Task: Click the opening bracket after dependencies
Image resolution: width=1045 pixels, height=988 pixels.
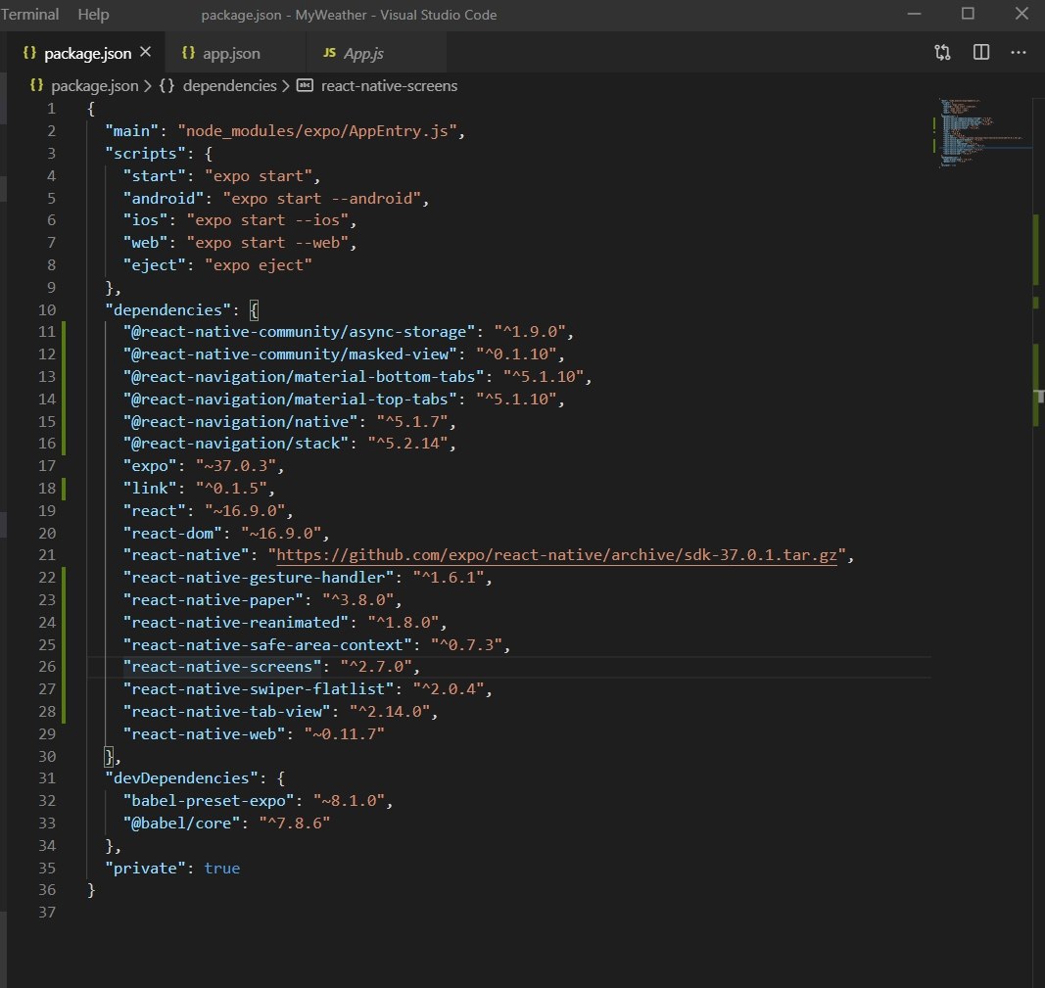Action: pos(254,309)
